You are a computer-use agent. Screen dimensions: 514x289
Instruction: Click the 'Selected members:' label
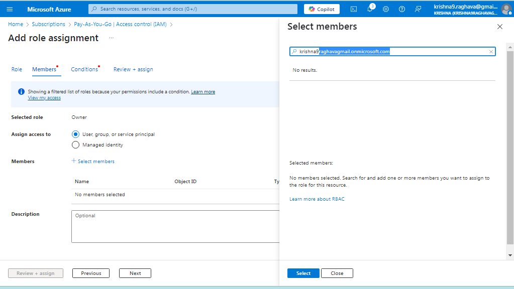311,163
